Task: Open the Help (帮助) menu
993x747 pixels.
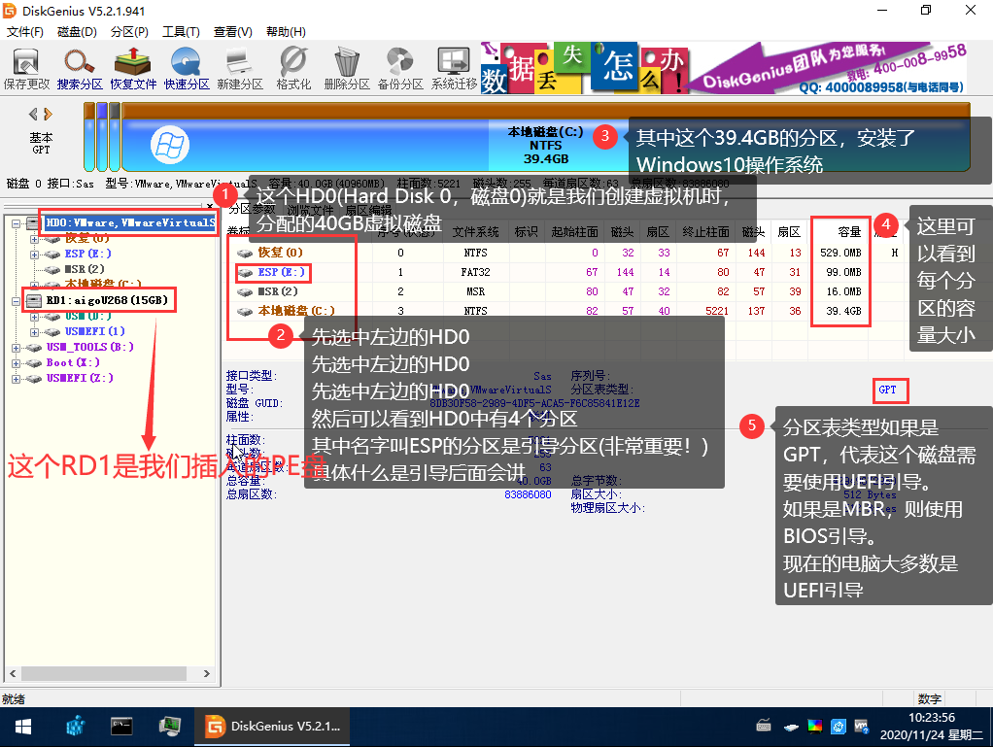Action: click(286, 32)
